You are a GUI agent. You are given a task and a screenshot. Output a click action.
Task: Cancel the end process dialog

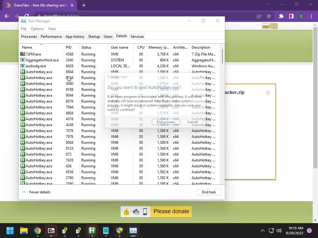(192, 122)
